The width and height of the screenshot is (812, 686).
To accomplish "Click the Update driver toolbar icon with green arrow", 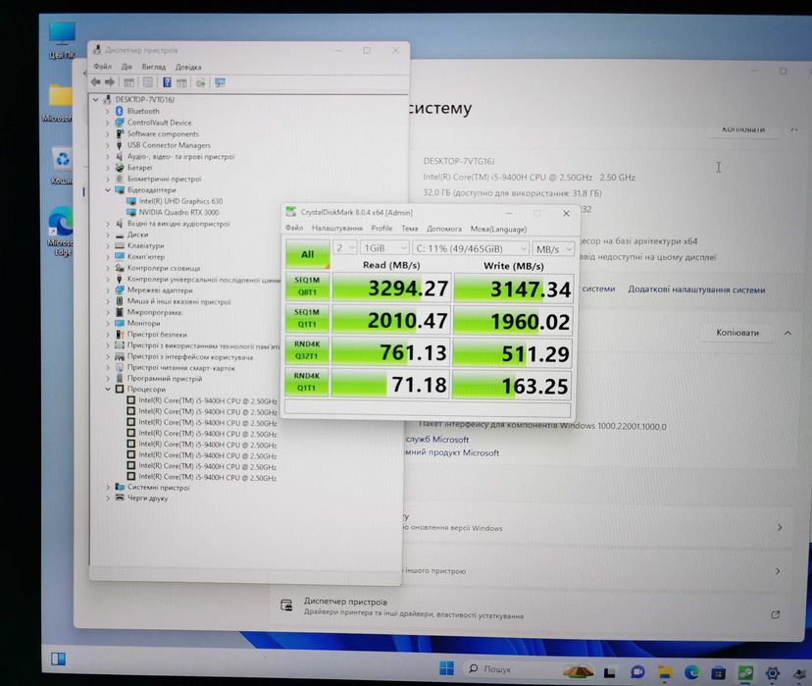I will click(200, 82).
